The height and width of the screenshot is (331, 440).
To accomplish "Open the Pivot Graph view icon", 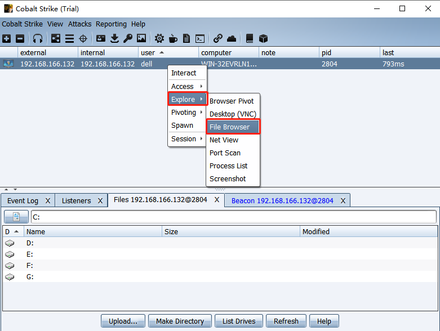I will (x=56, y=38).
